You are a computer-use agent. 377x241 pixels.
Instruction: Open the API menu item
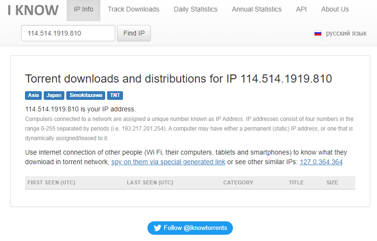301,10
